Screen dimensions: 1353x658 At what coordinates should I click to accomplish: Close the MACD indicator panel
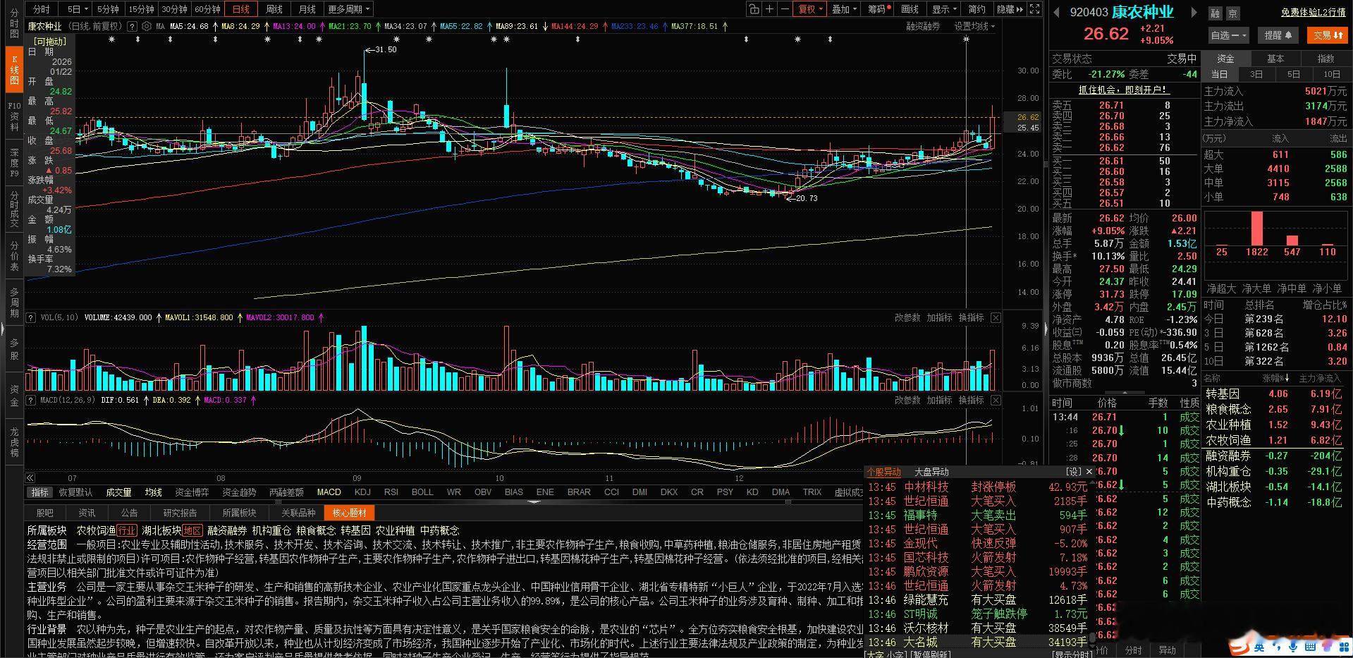[x=996, y=401]
